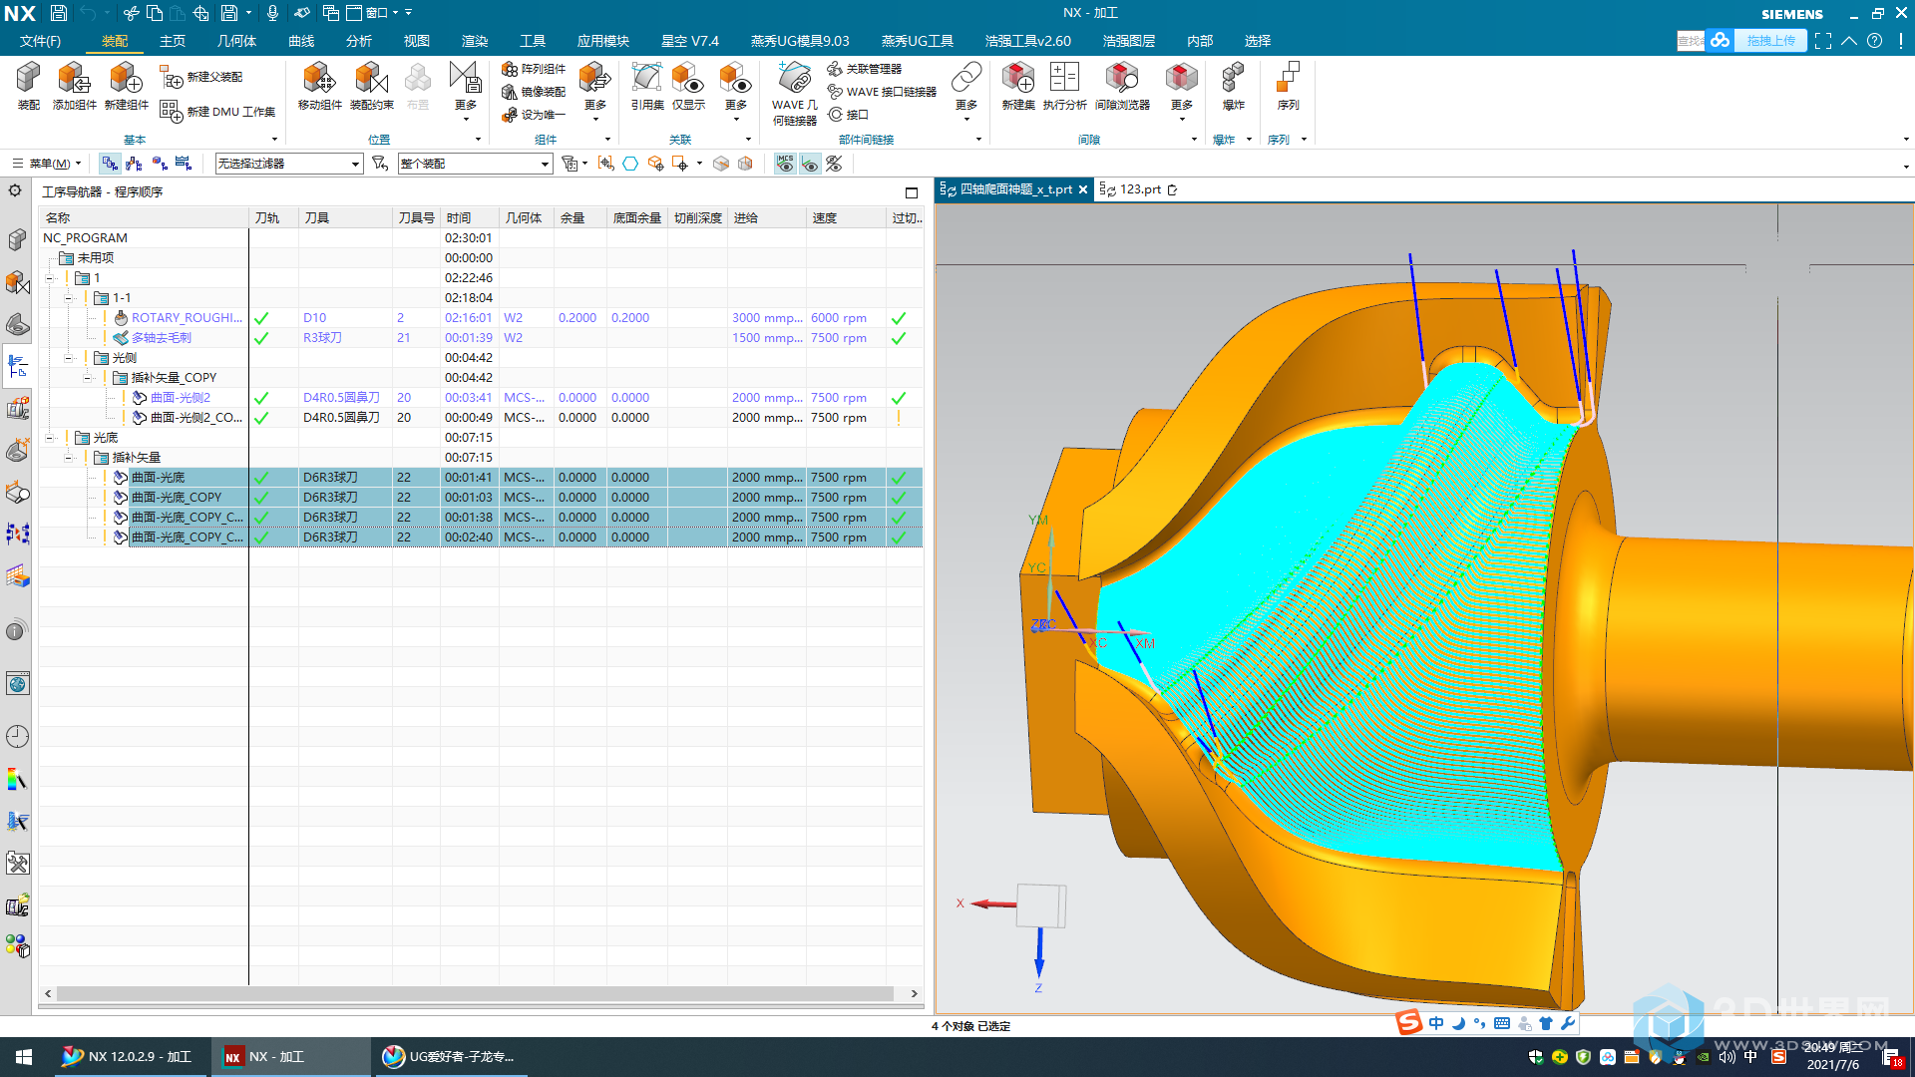Click the 镜像装配 mirror assembly icon
1915x1077 pixels.
pos(510,92)
